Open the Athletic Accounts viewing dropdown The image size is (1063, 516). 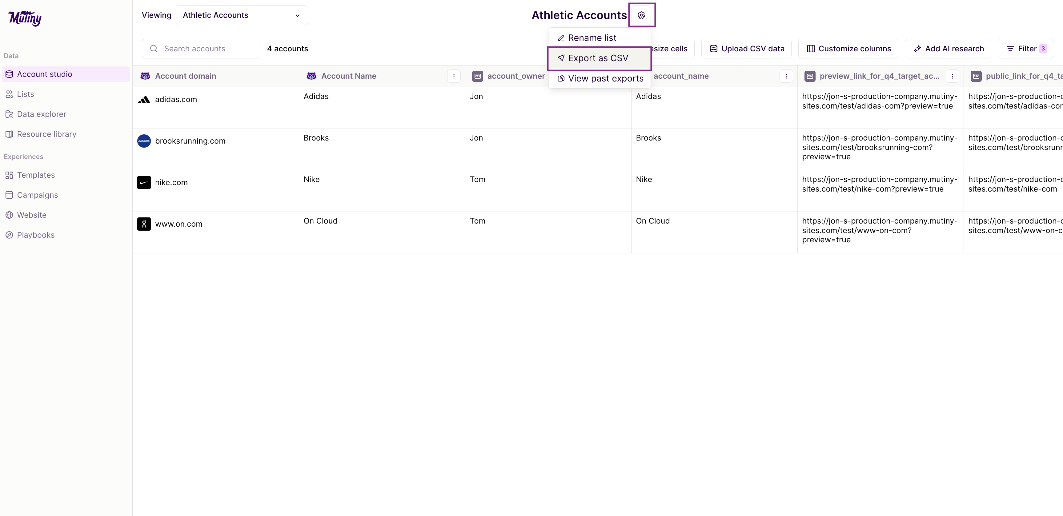pyautogui.click(x=241, y=15)
